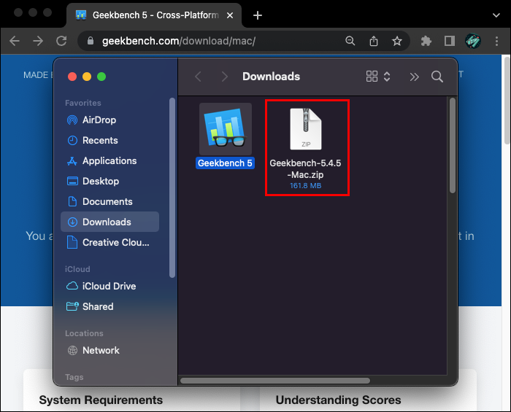Image resolution: width=511 pixels, height=412 pixels.
Task: Click the Finder horizontal scrollbar
Action: point(275,381)
